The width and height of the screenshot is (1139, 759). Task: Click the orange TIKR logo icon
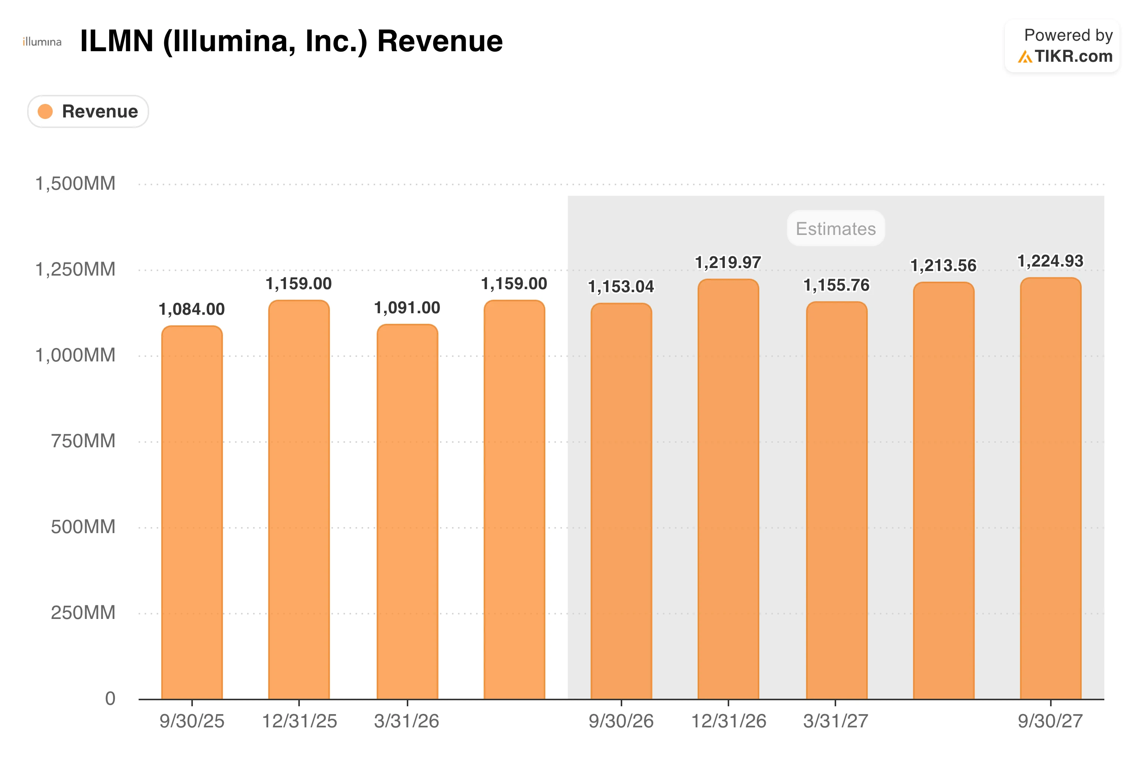click(1025, 57)
